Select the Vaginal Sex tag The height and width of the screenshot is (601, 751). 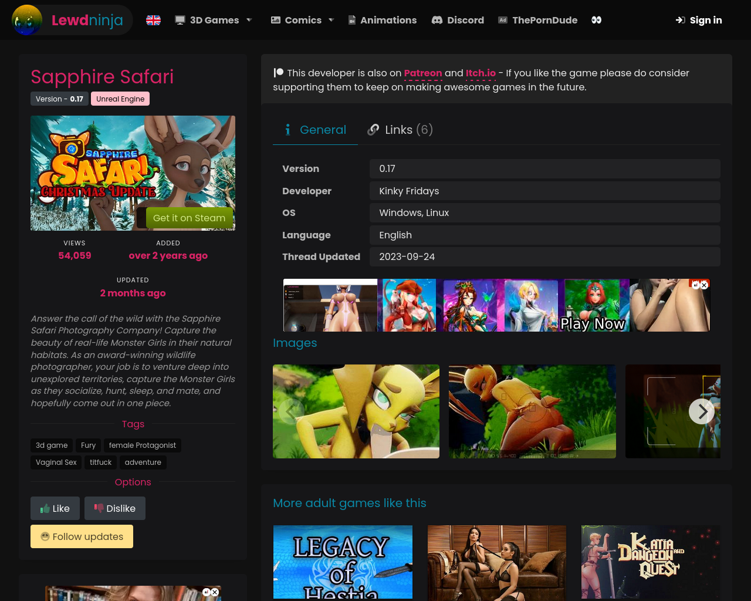56,462
